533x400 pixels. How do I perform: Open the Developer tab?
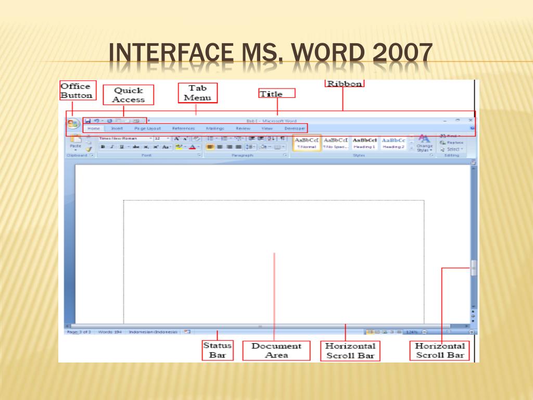[x=295, y=129]
